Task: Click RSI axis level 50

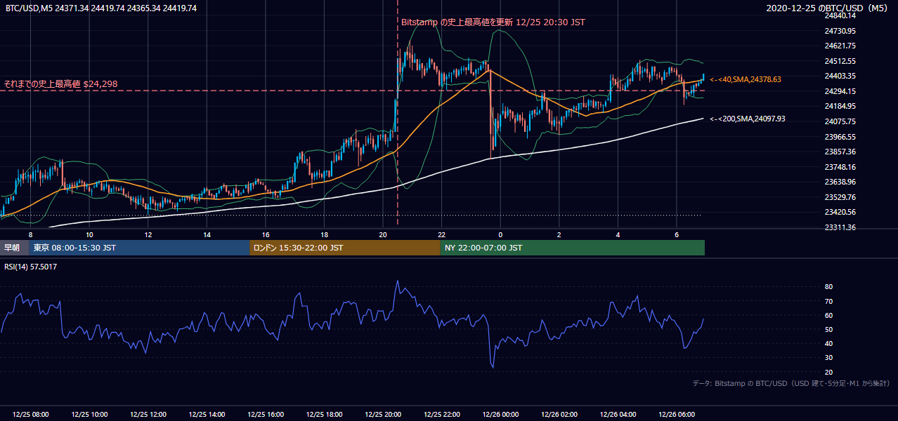Action: coord(828,329)
